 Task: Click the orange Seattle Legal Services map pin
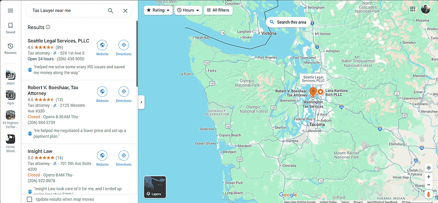pyautogui.click(x=313, y=92)
